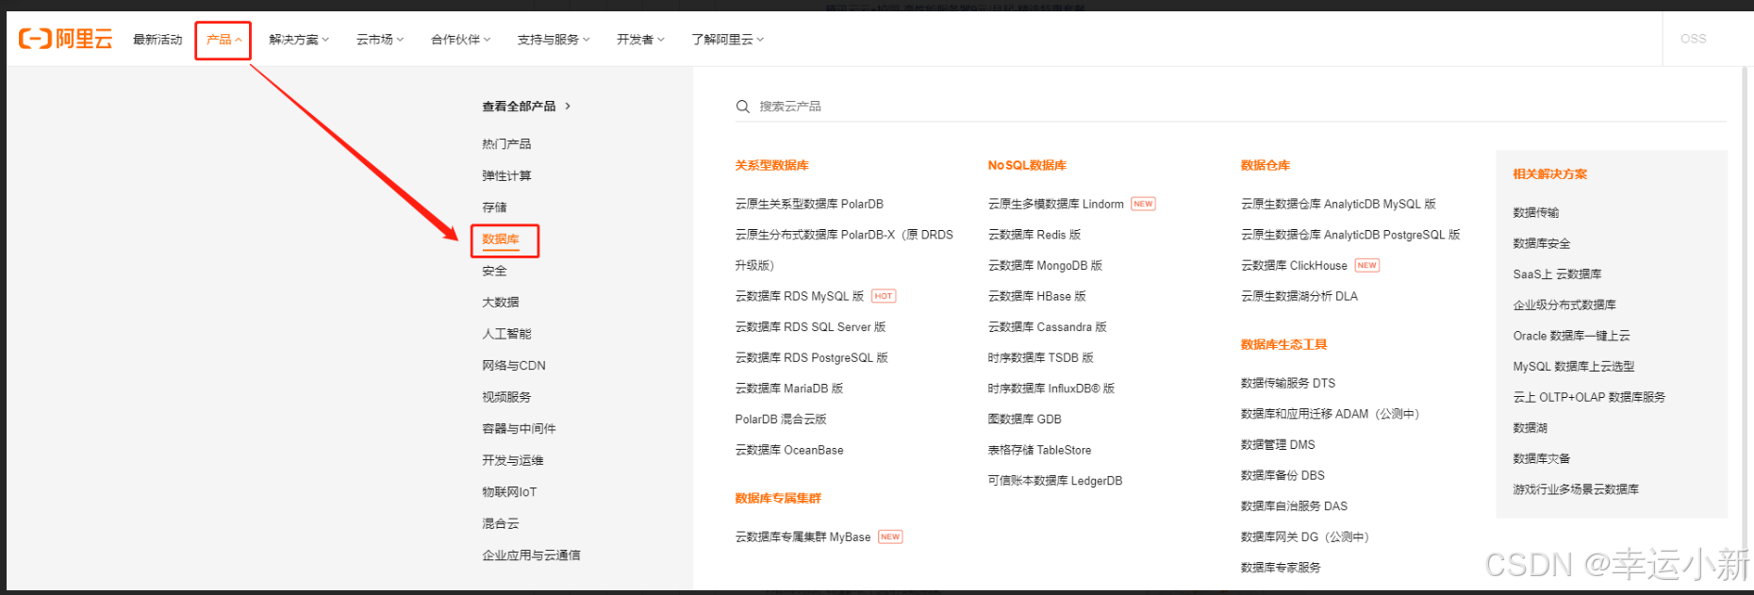Click the NEW badge next to ClickHouse

point(1367,266)
